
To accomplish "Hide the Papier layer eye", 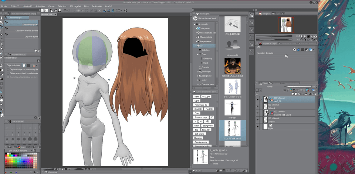I will (x=257, y=127).
